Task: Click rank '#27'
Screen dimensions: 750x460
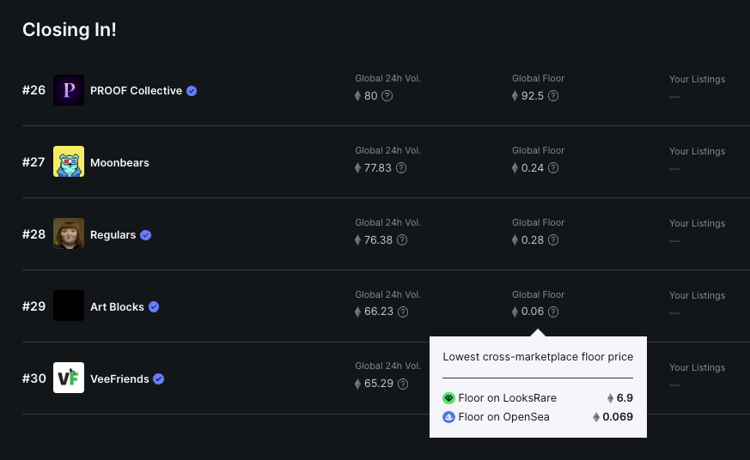Action: (x=34, y=162)
